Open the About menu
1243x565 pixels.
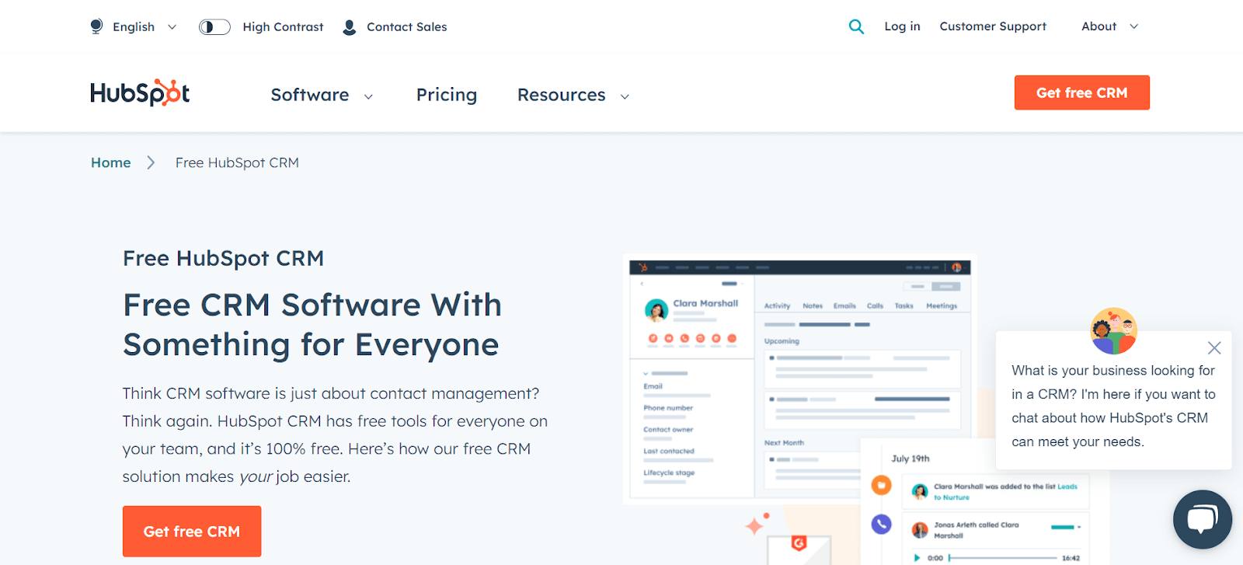pos(1099,26)
